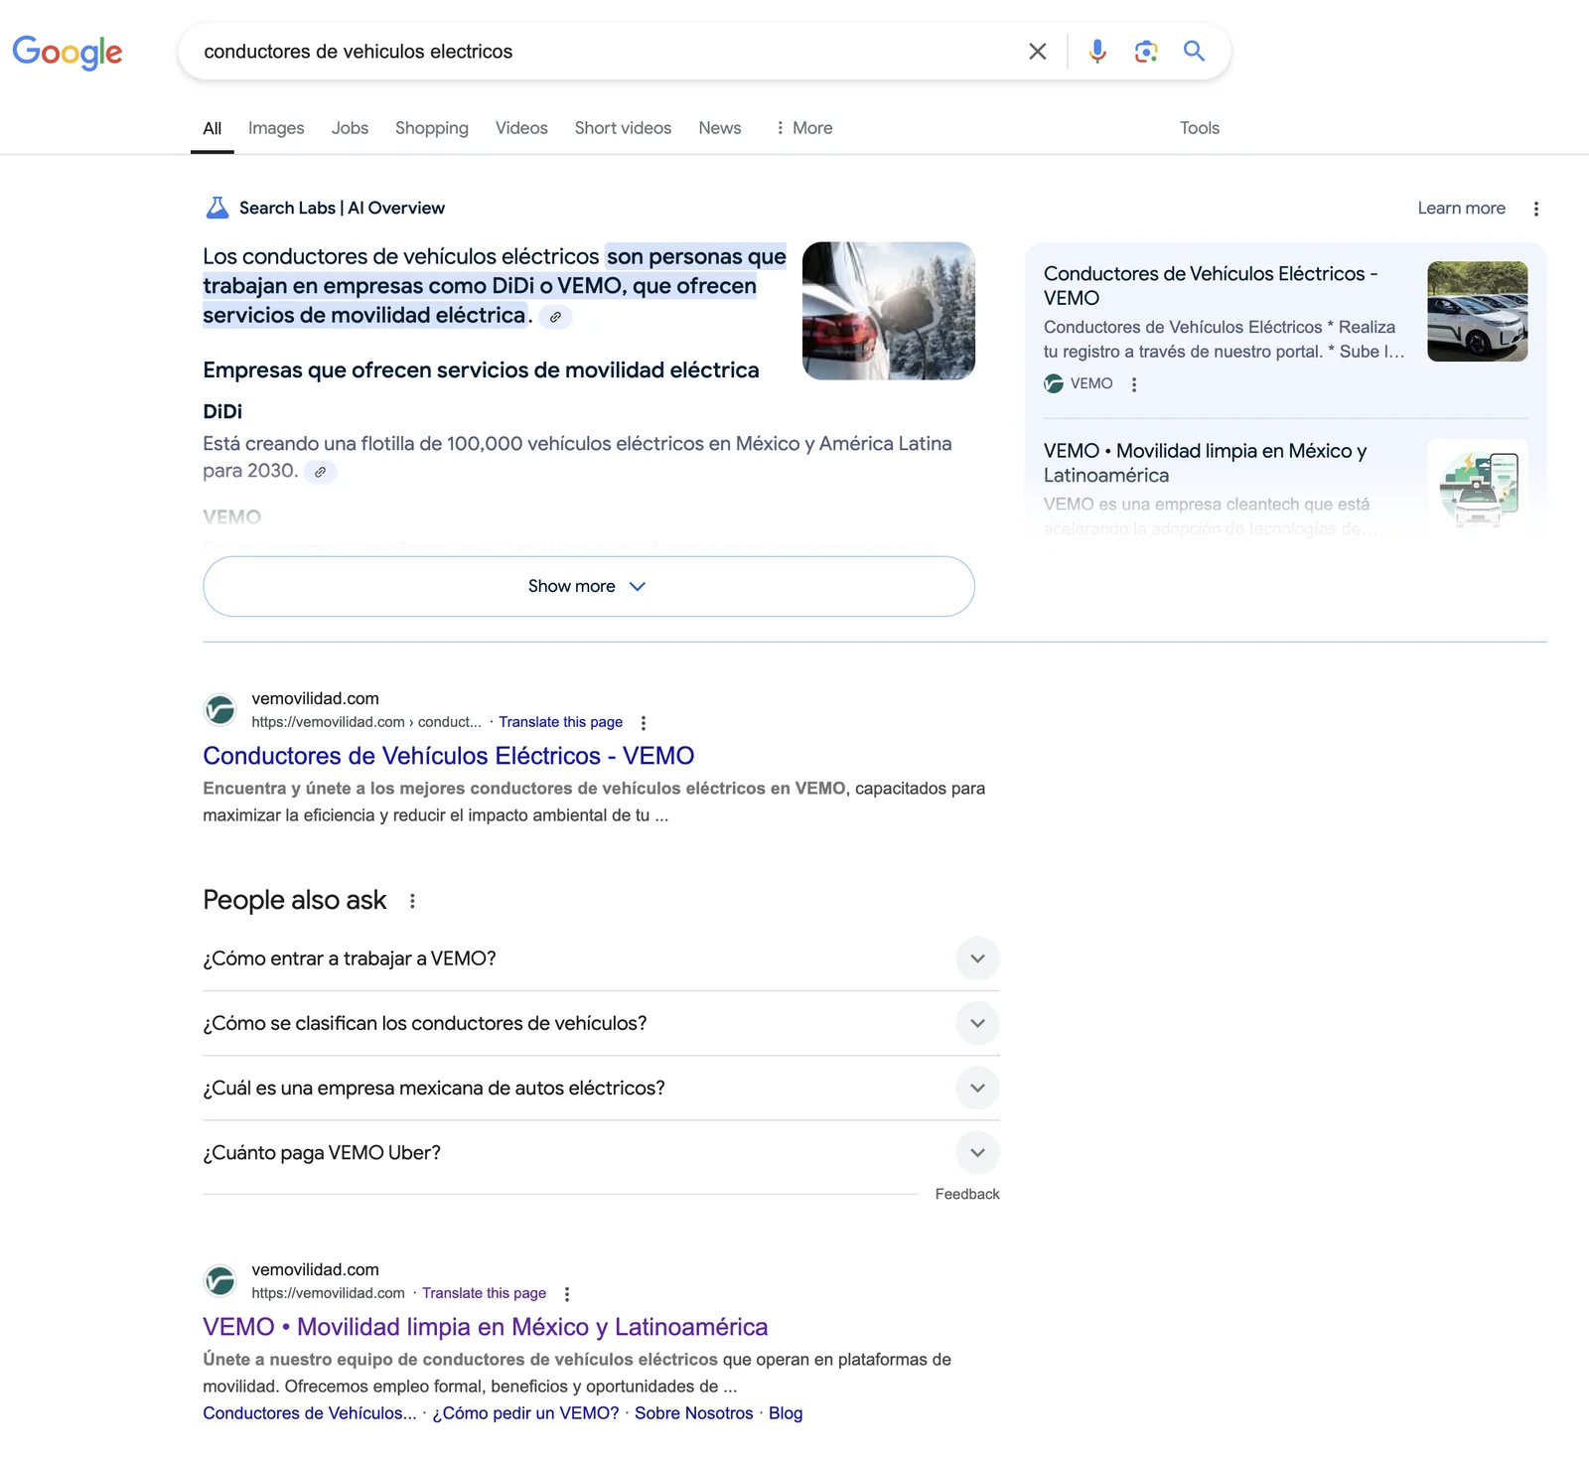Open the More results dropdown in the tab bar
Viewport: 1589px width, 1466px height.
click(x=802, y=127)
